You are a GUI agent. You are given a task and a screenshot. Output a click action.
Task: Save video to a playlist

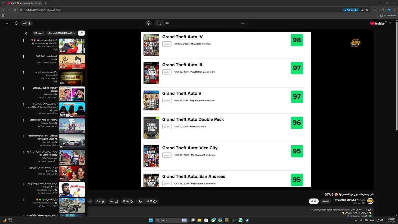tap(114, 201)
